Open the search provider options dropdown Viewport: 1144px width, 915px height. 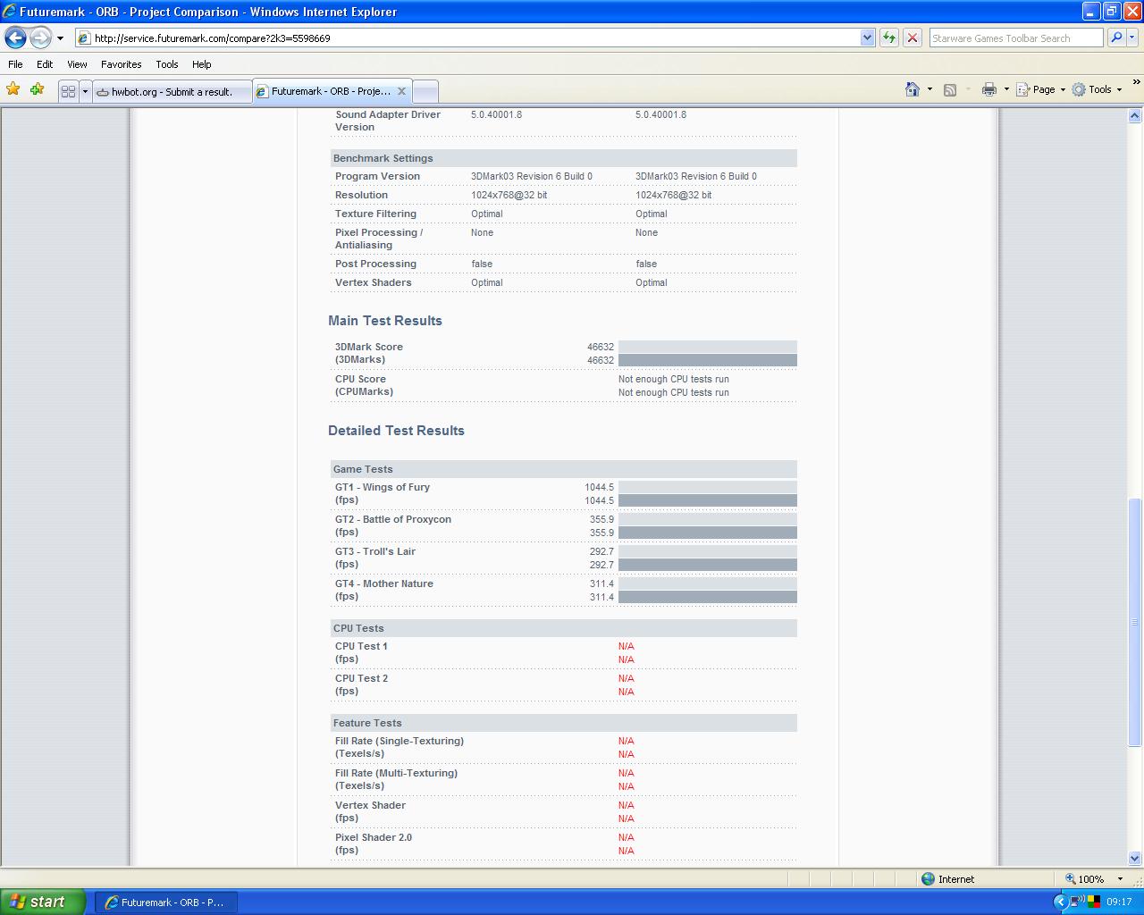[x=1132, y=38]
